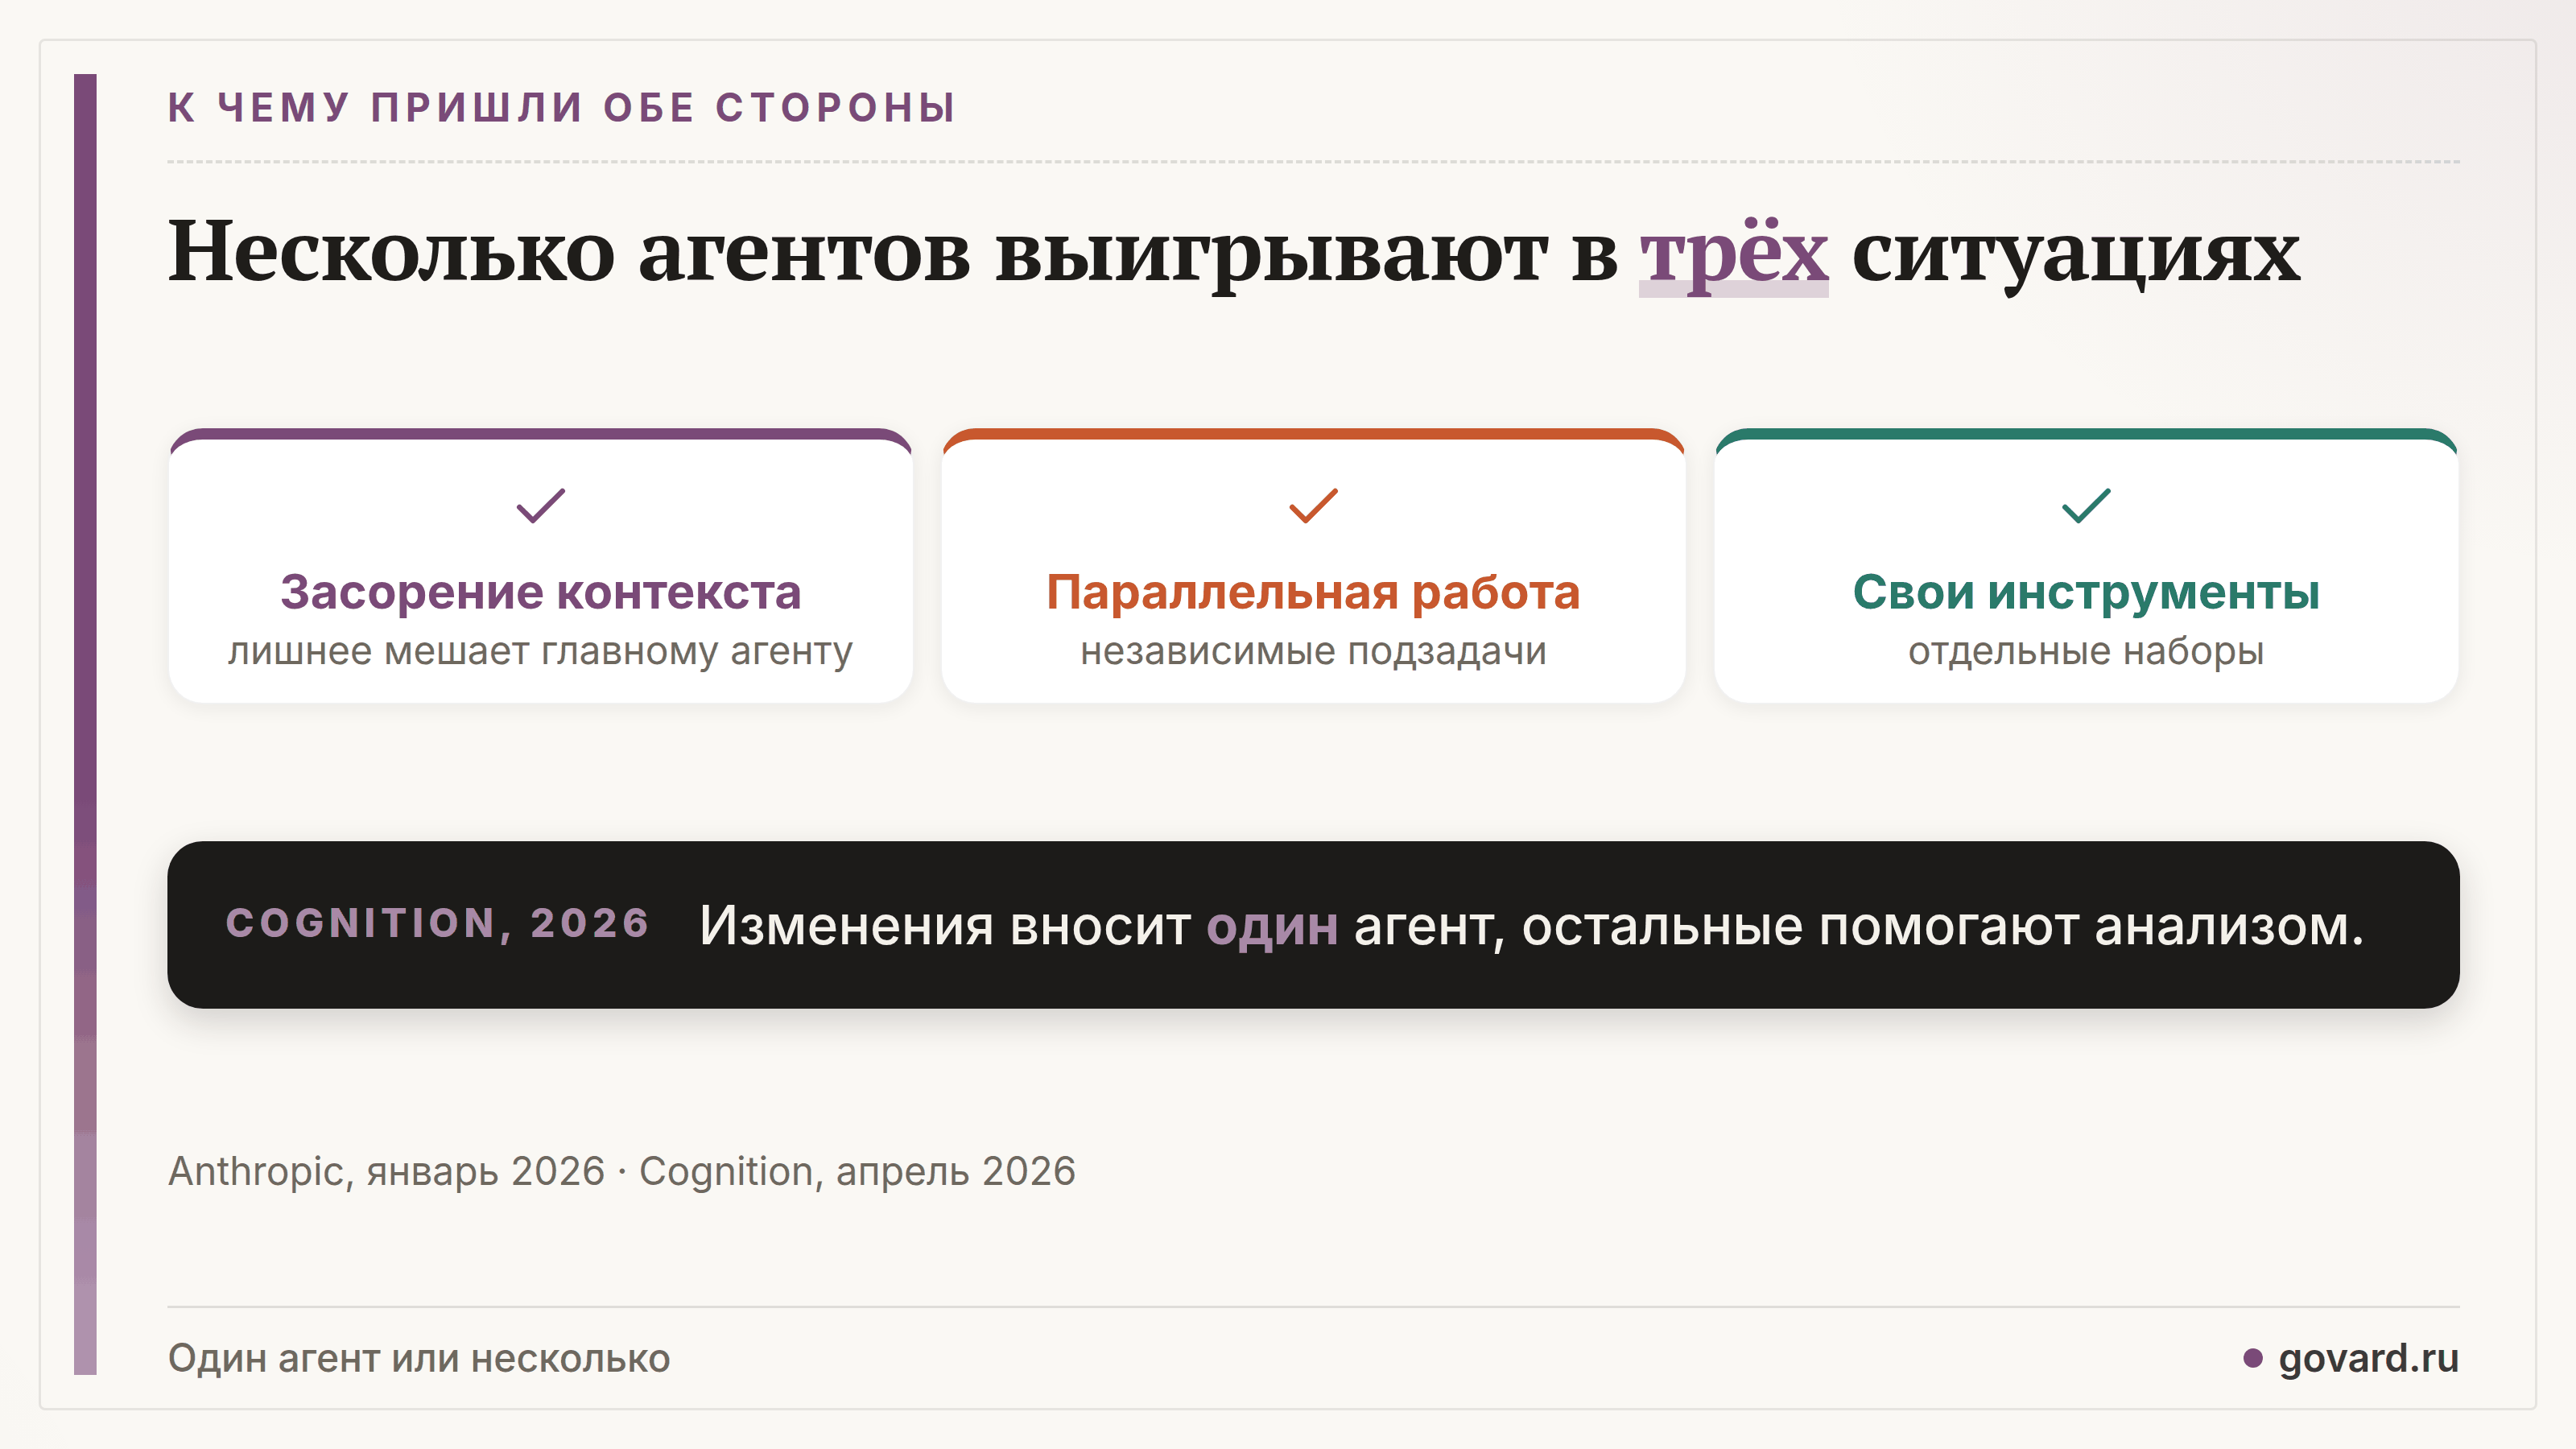
Task: Open the govard.ru link
Action: (x=2368, y=1358)
